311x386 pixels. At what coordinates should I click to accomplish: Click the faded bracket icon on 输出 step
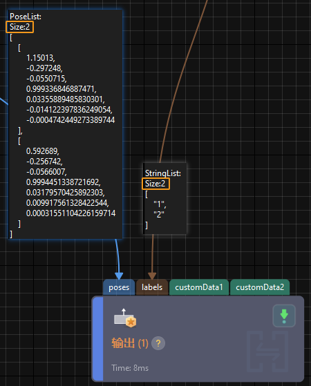click(x=267, y=351)
